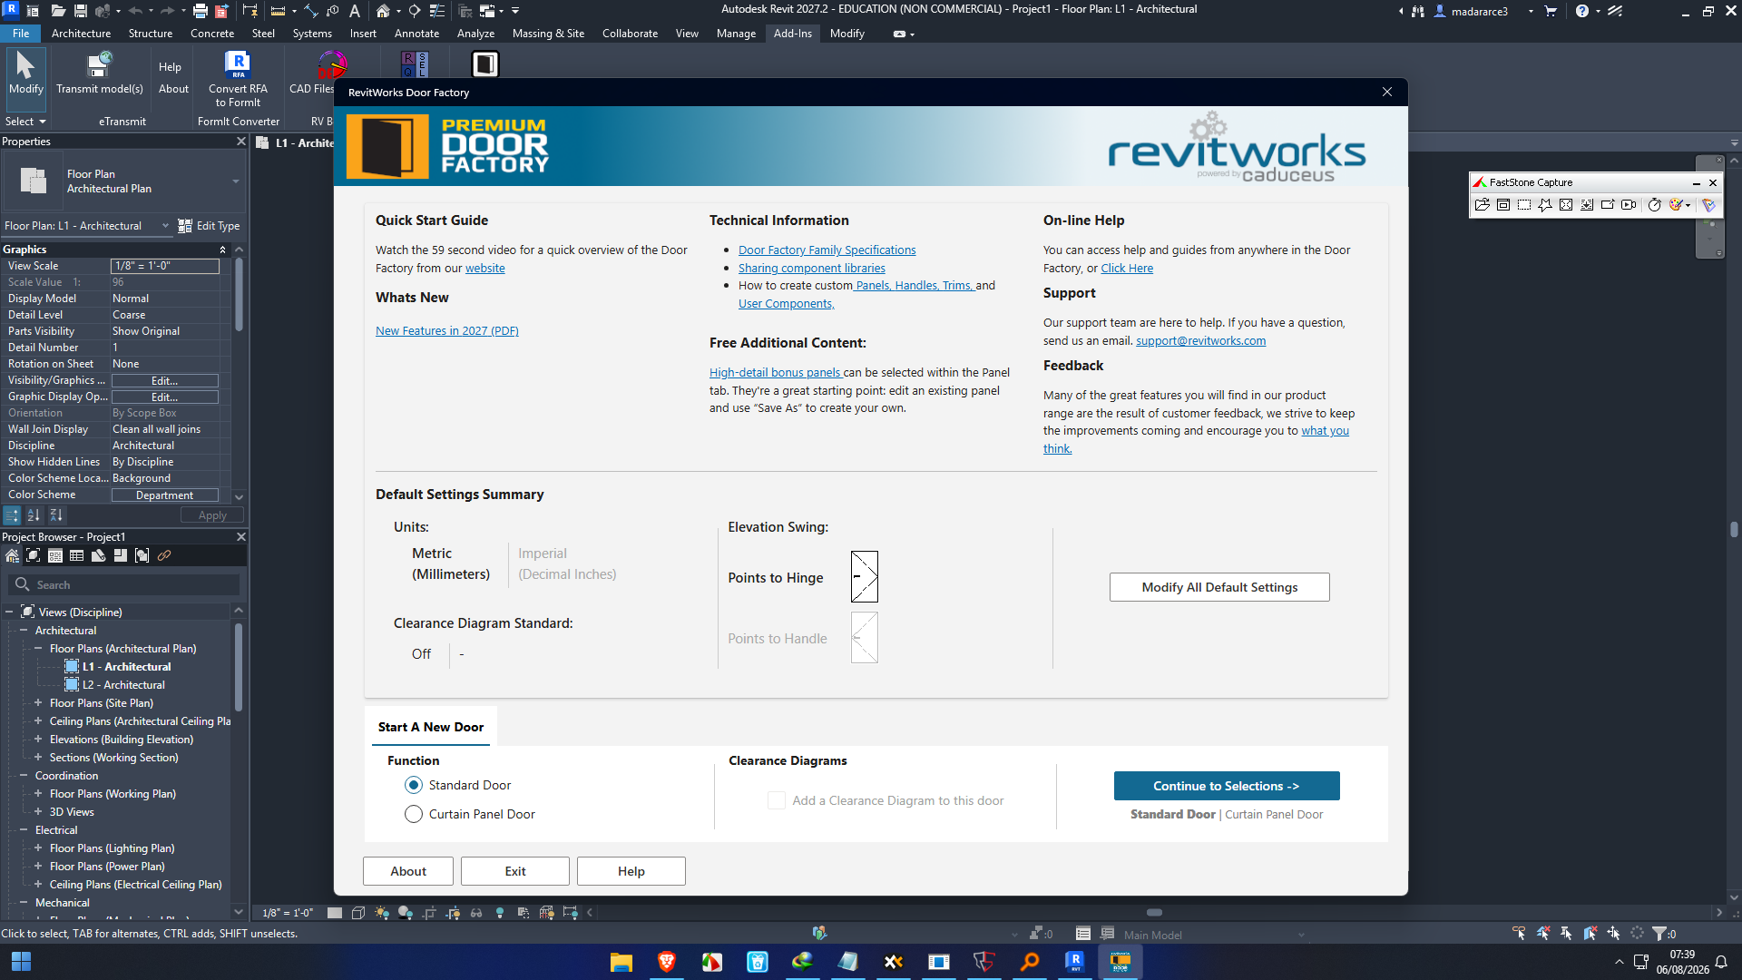The height and width of the screenshot is (980, 1742).
Task: Click the Save icon in the quick access toolbar
Action: coord(81,11)
